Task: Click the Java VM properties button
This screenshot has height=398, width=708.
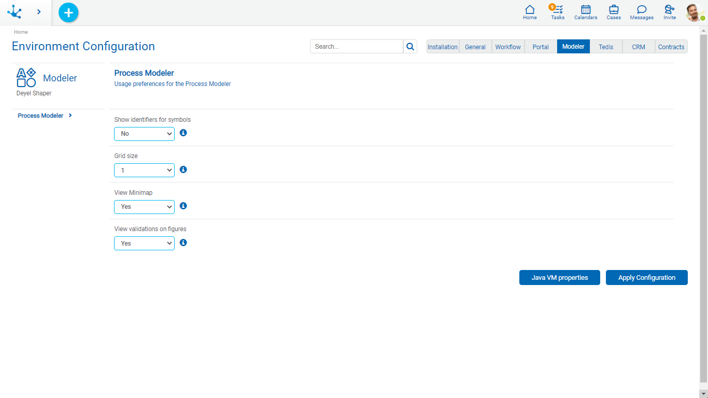Action: click(x=560, y=278)
